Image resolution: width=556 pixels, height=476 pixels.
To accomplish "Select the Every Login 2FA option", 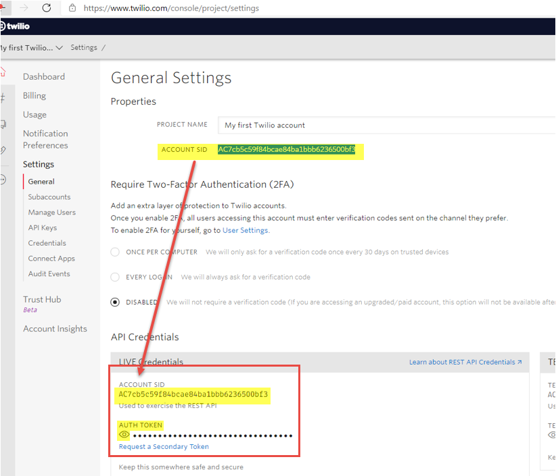I will 115,277.
